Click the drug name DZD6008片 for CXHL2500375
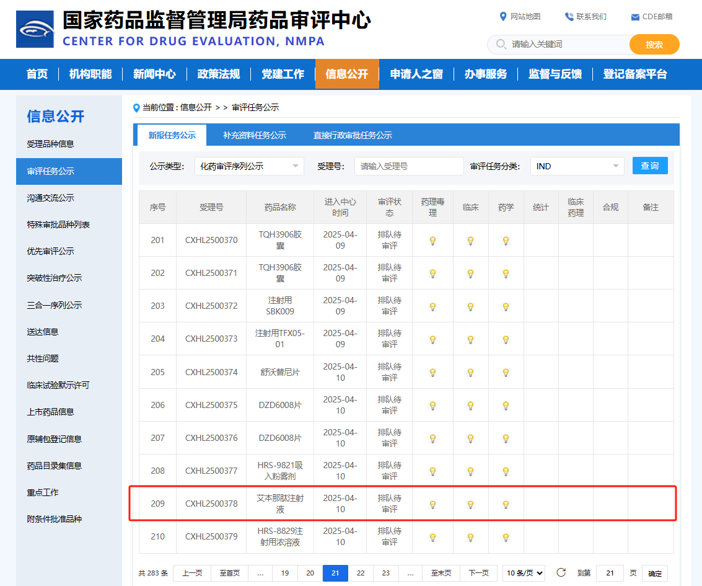Screen dimensions: 702x586 pos(280,405)
